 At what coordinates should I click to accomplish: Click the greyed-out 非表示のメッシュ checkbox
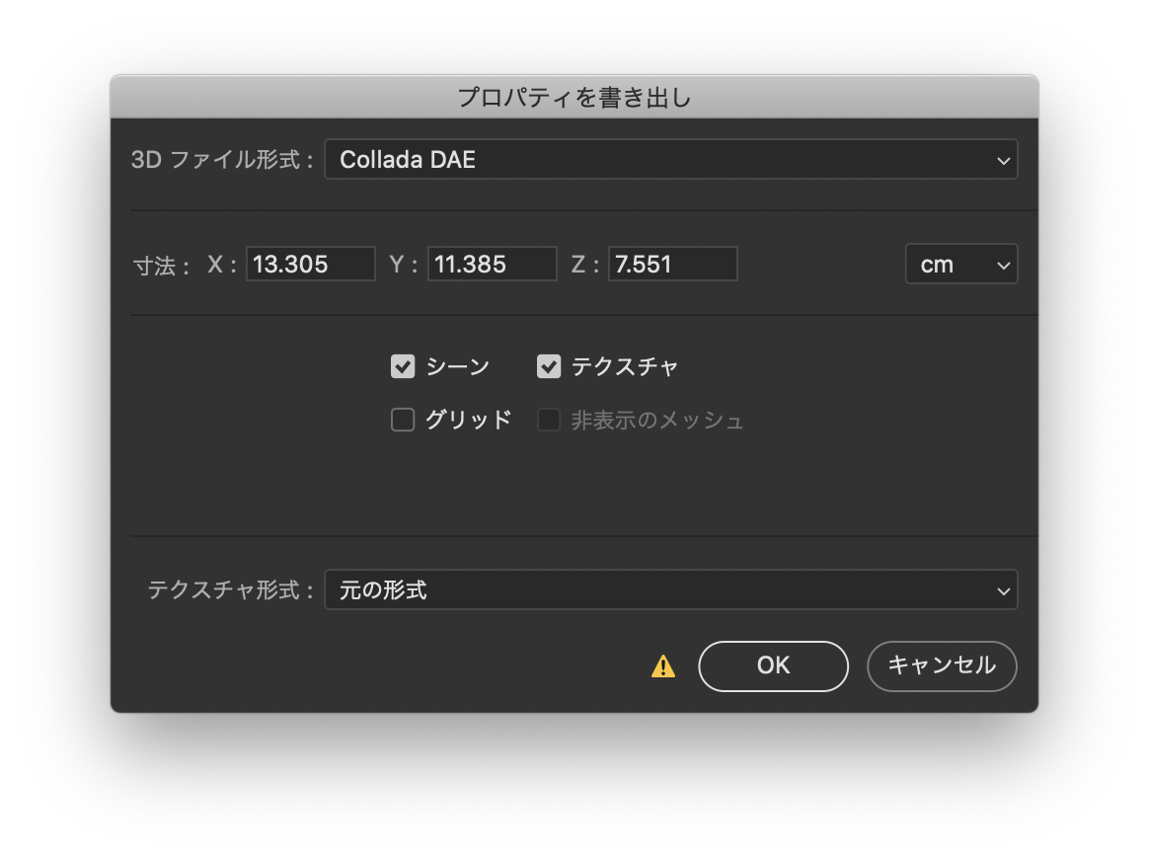(549, 421)
